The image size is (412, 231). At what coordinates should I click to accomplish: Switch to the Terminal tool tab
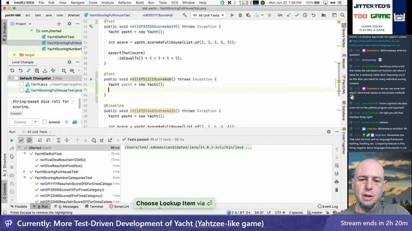click(x=94, y=207)
